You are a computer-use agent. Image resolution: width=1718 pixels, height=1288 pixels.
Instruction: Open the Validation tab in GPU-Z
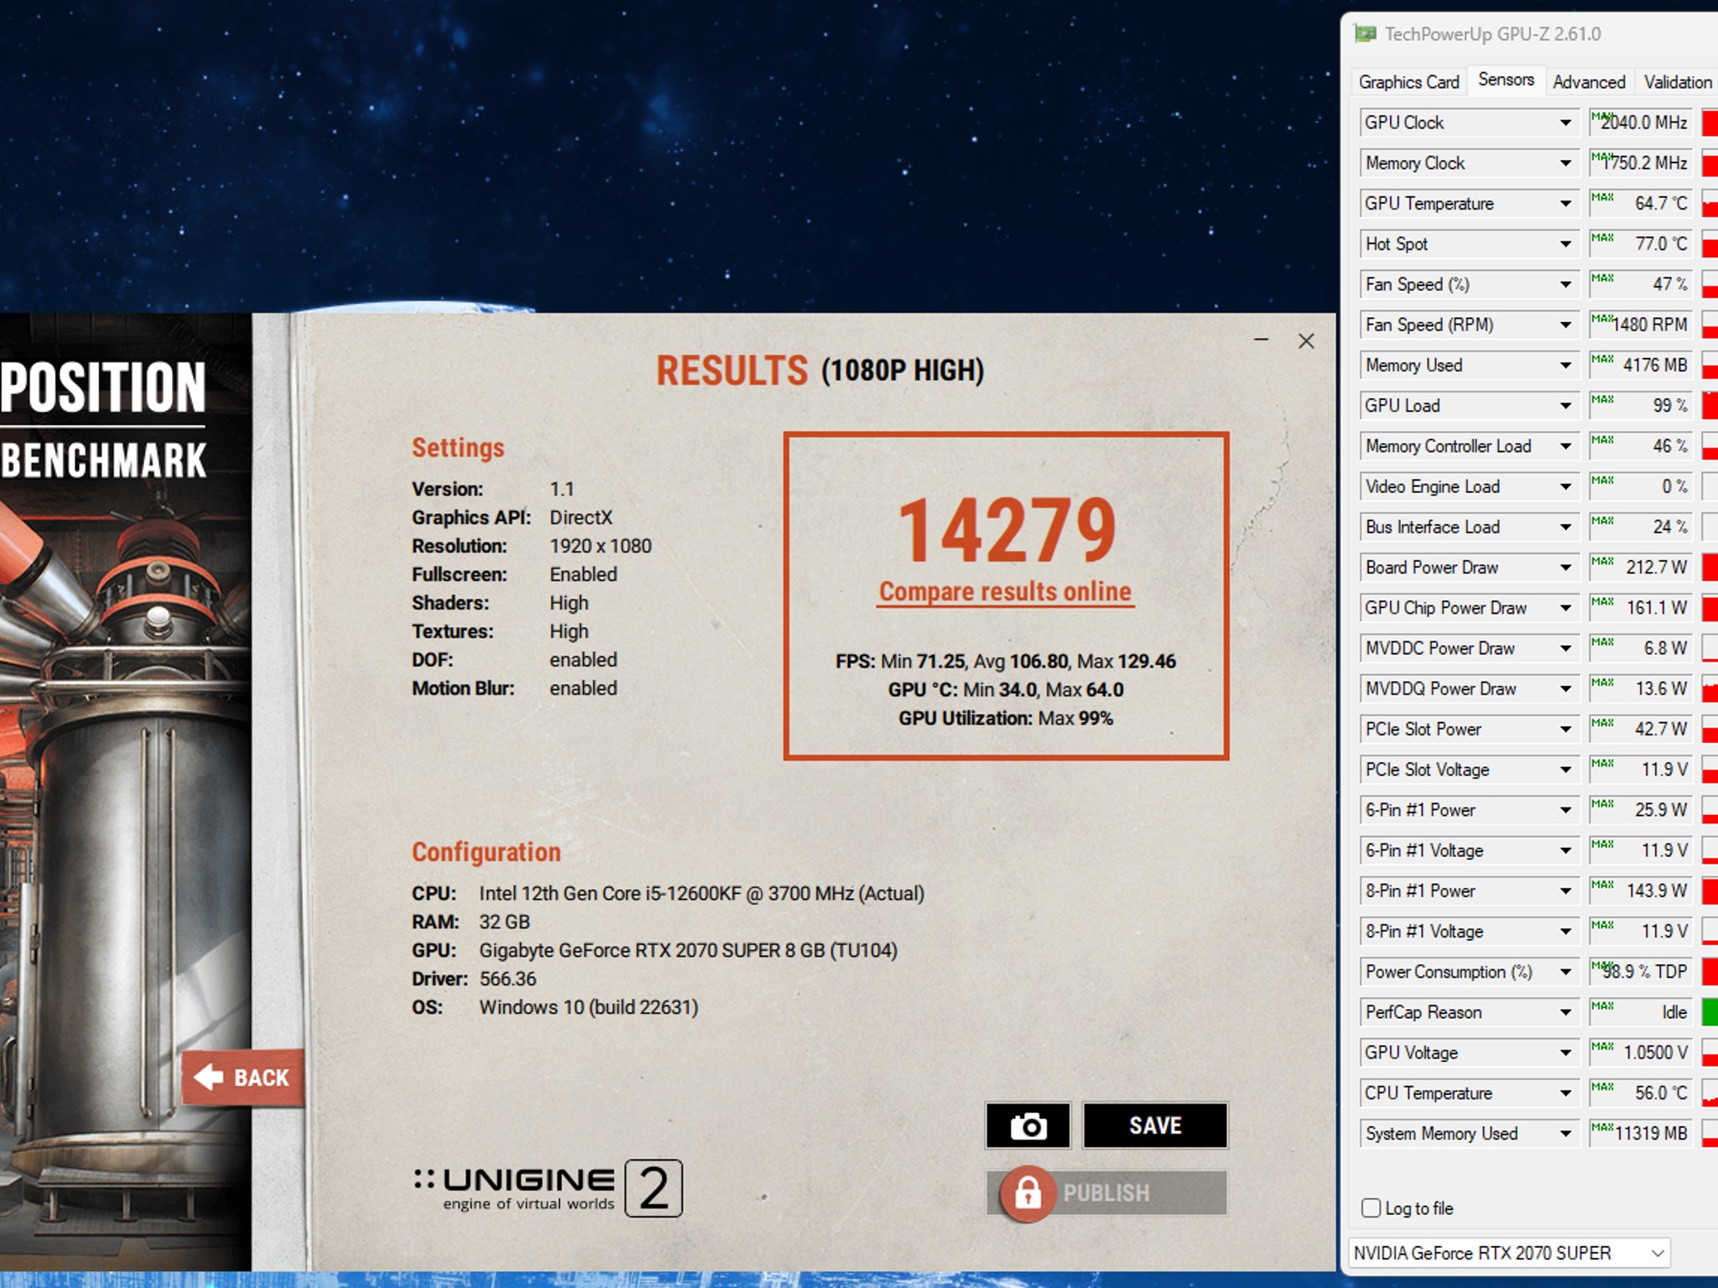point(1678,82)
